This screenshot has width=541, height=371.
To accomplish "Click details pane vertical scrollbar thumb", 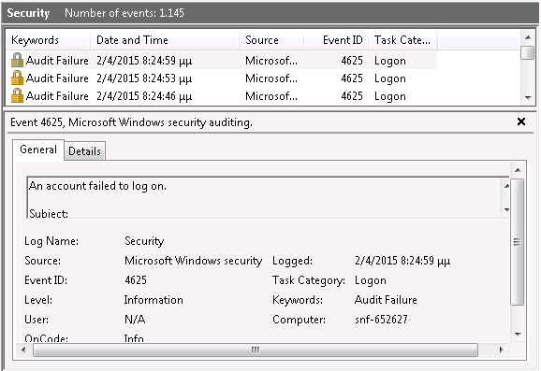I will (x=518, y=242).
